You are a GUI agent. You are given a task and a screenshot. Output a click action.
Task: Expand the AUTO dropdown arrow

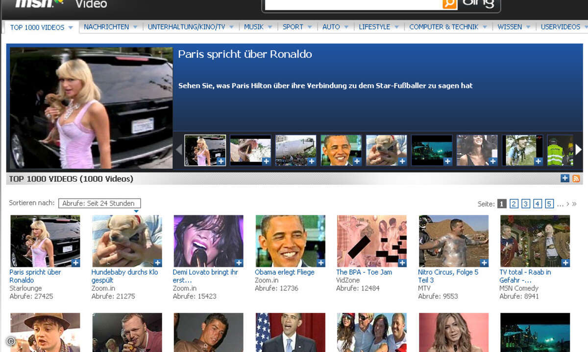[x=346, y=27]
